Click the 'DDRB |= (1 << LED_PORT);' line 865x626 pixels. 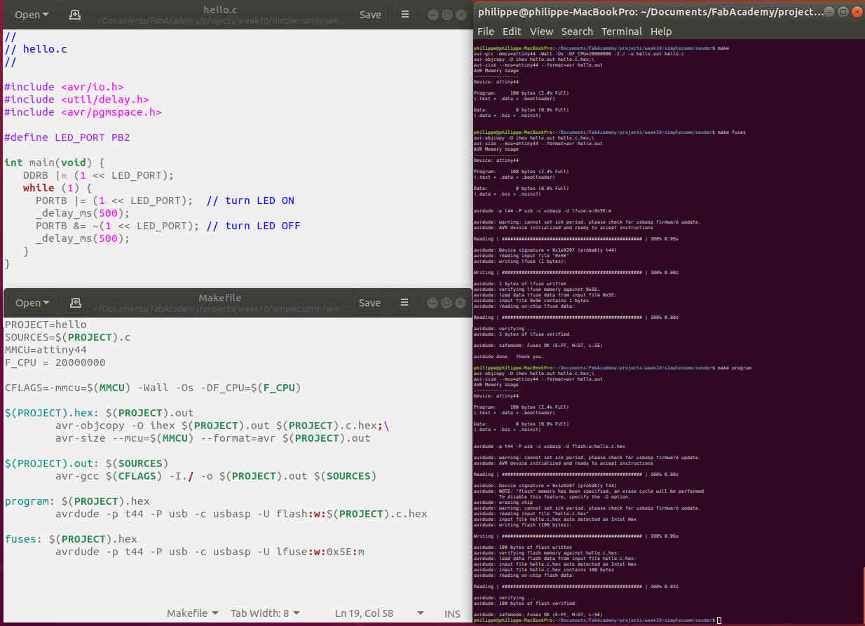pos(98,175)
